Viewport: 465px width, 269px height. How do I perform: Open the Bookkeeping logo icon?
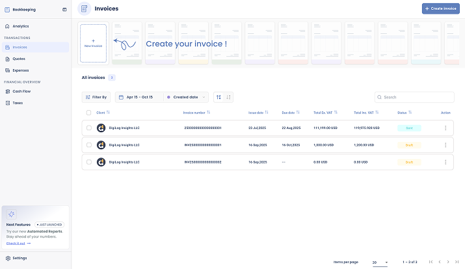(7, 10)
